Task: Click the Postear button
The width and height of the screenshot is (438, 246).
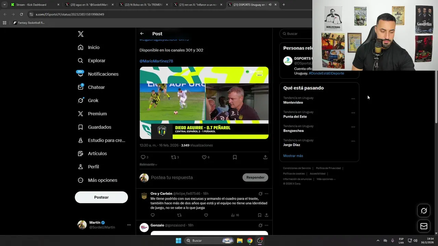Action: coord(101,197)
